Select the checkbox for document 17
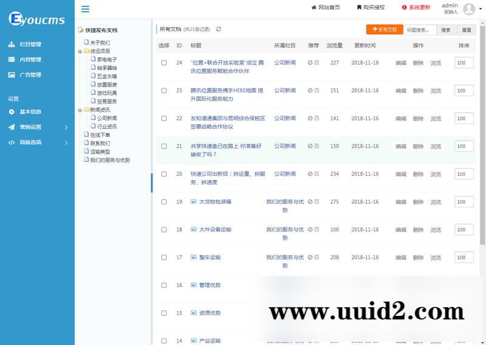The height and width of the screenshot is (345, 486). pos(164,257)
